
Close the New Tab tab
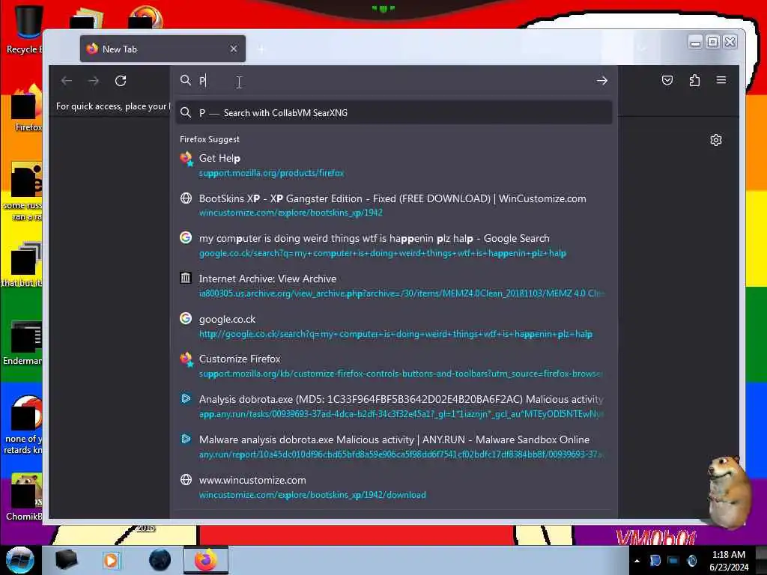234,49
